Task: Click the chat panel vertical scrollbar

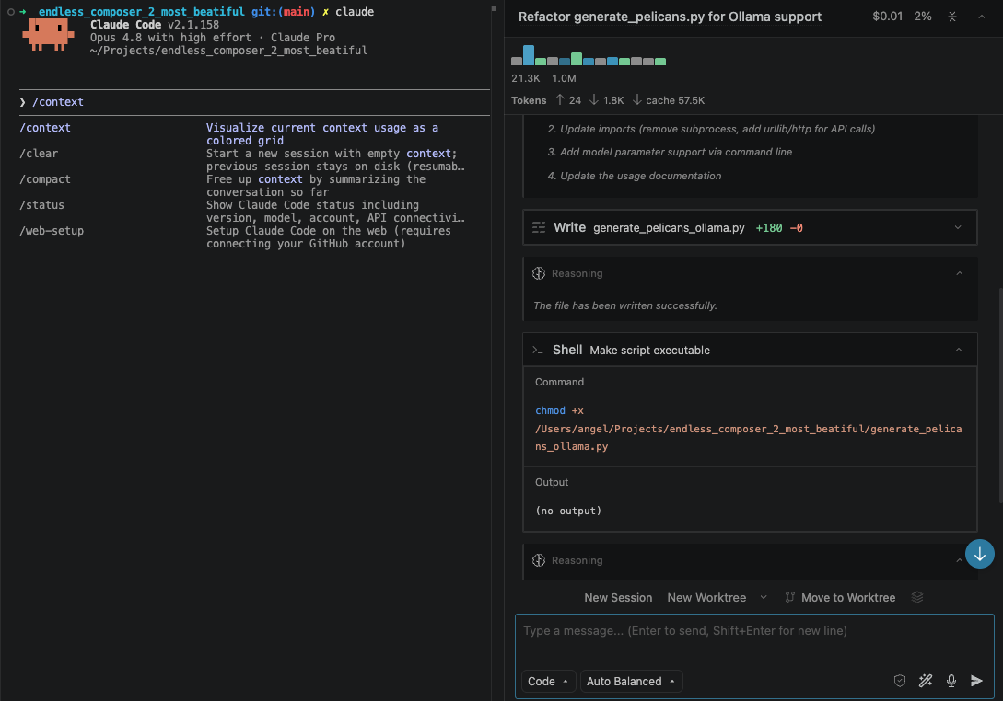Action: [x=1000, y=396]
